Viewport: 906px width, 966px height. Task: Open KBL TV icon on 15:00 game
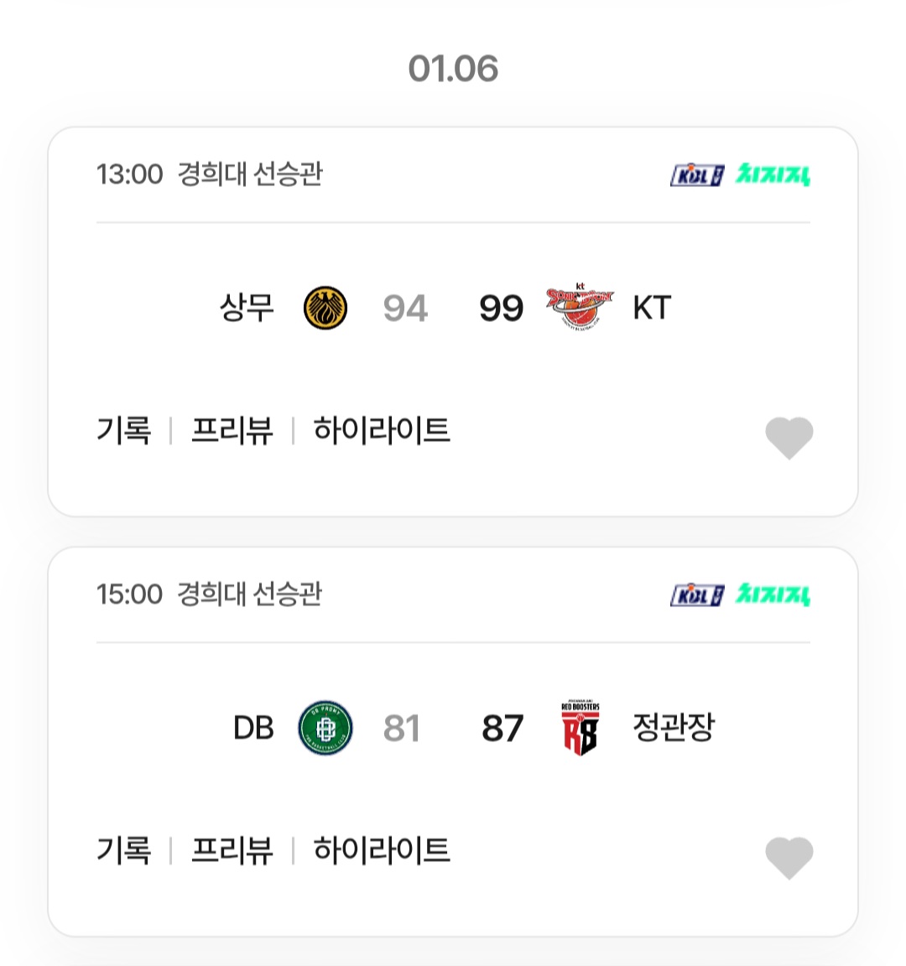[696, 595]
